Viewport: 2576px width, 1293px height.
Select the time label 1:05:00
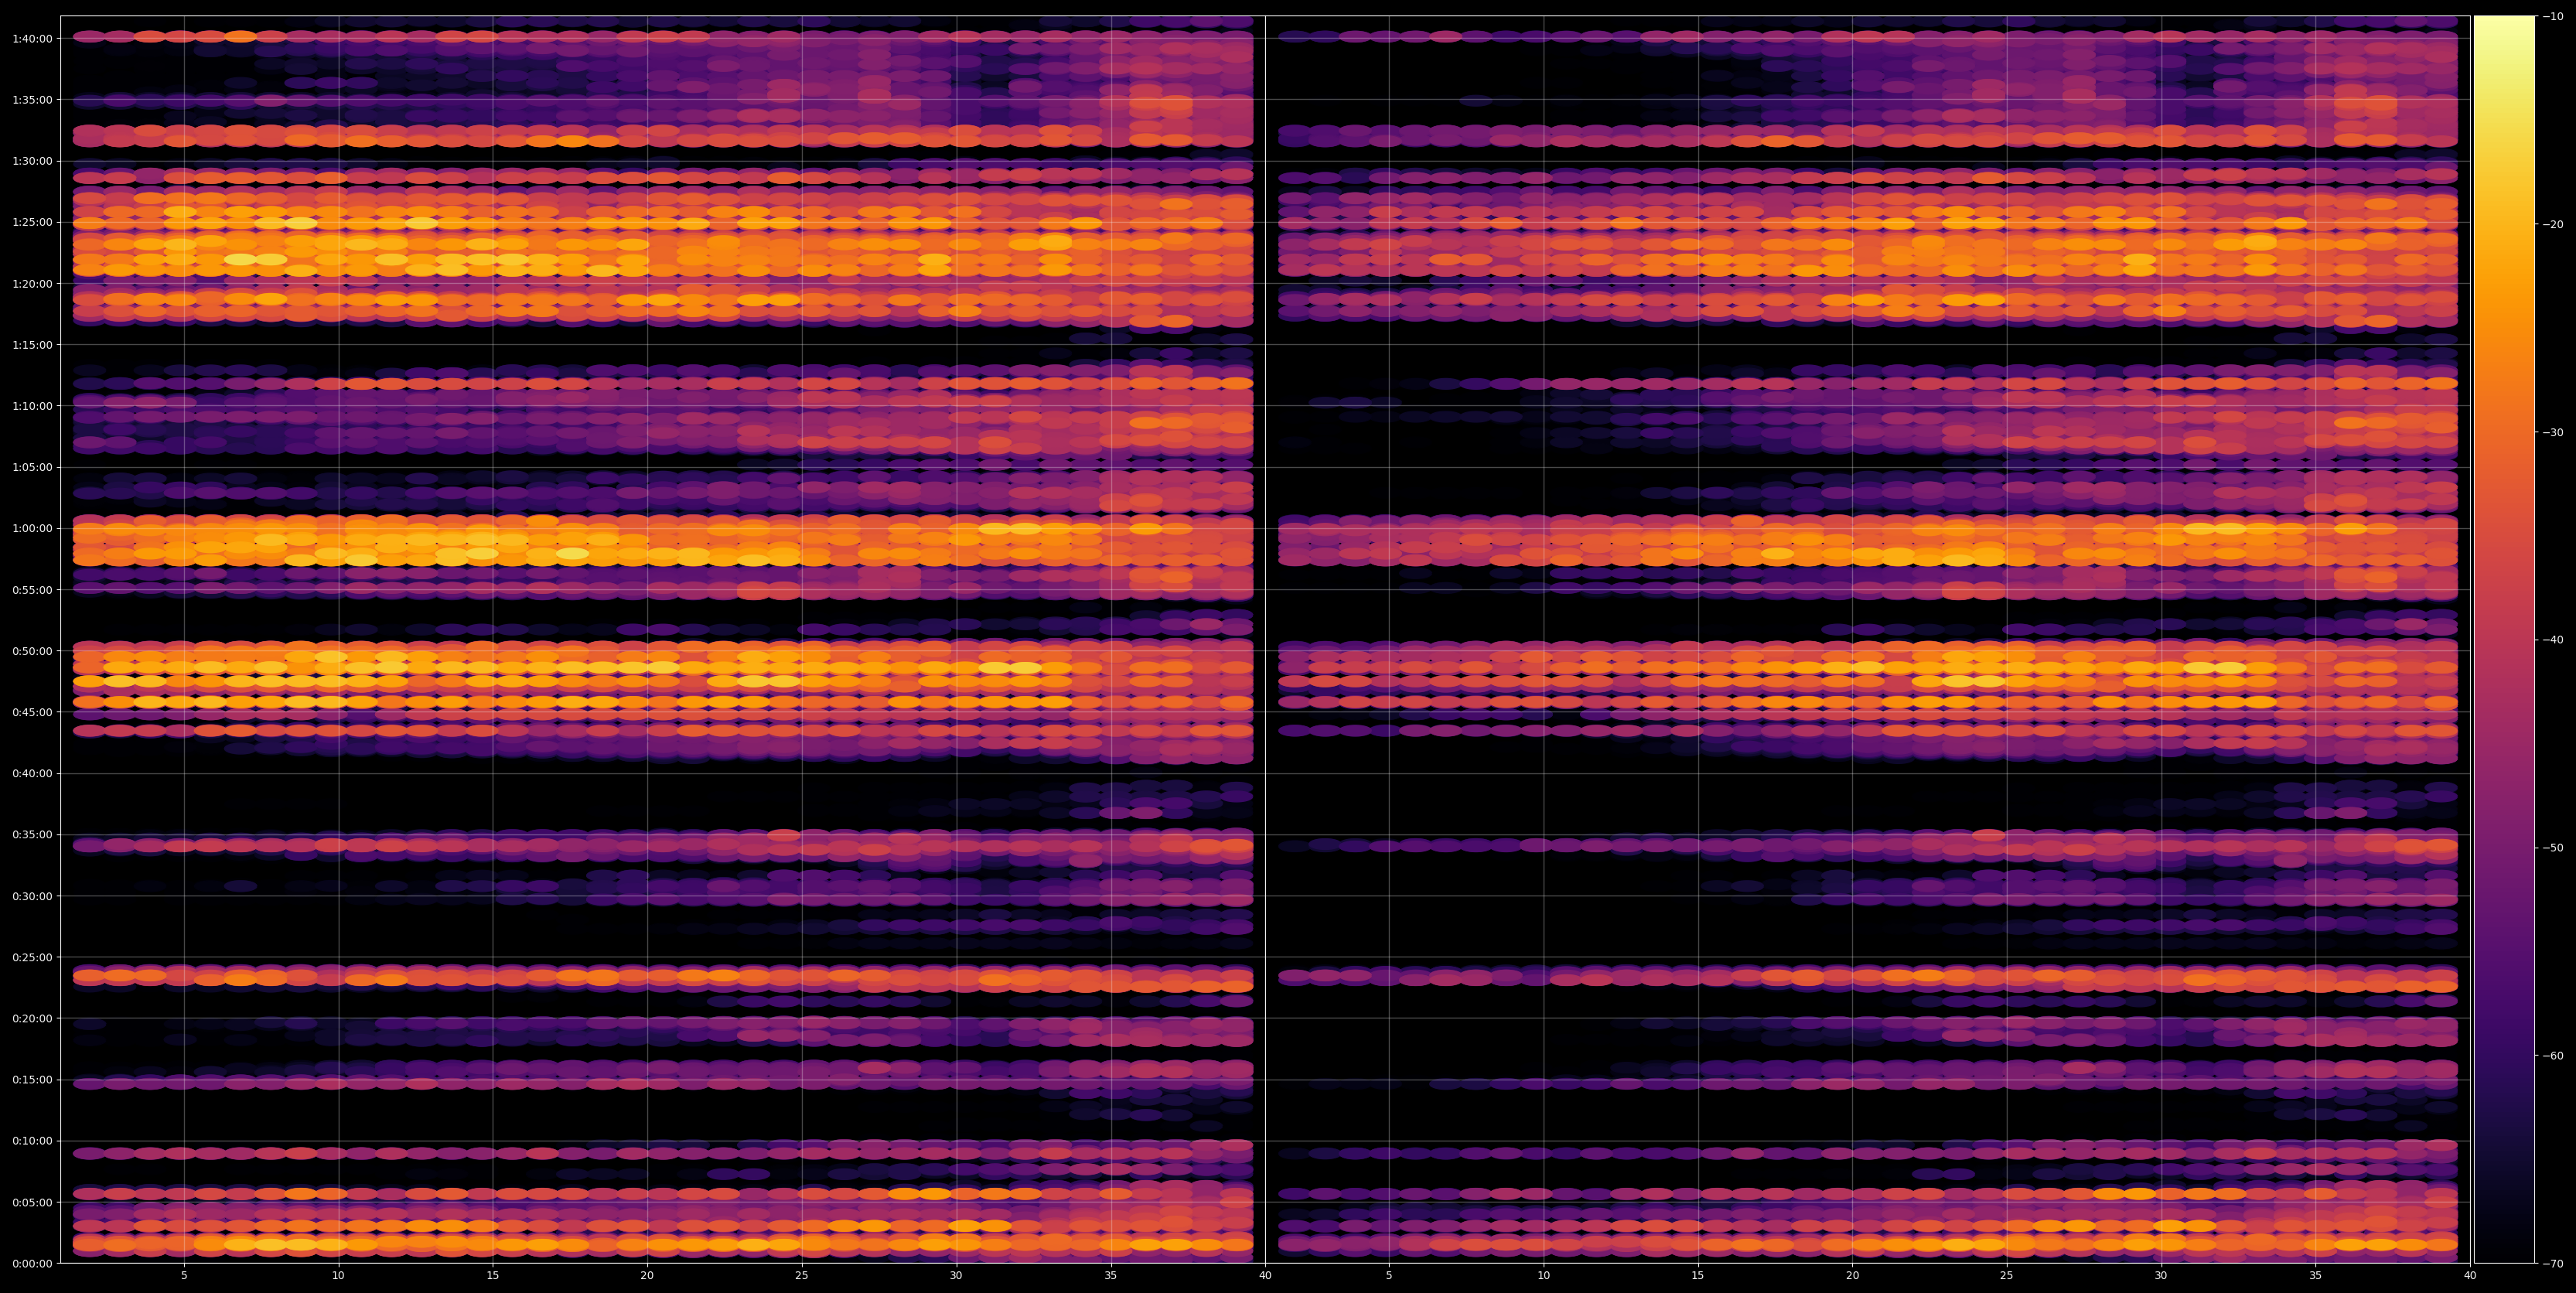32,467
